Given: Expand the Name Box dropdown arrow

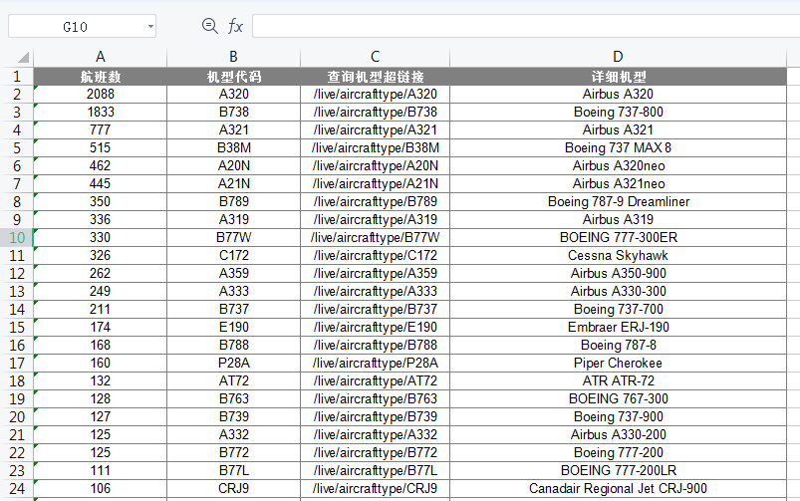Looking at the screenshot, I should click(x=150, y=27).
